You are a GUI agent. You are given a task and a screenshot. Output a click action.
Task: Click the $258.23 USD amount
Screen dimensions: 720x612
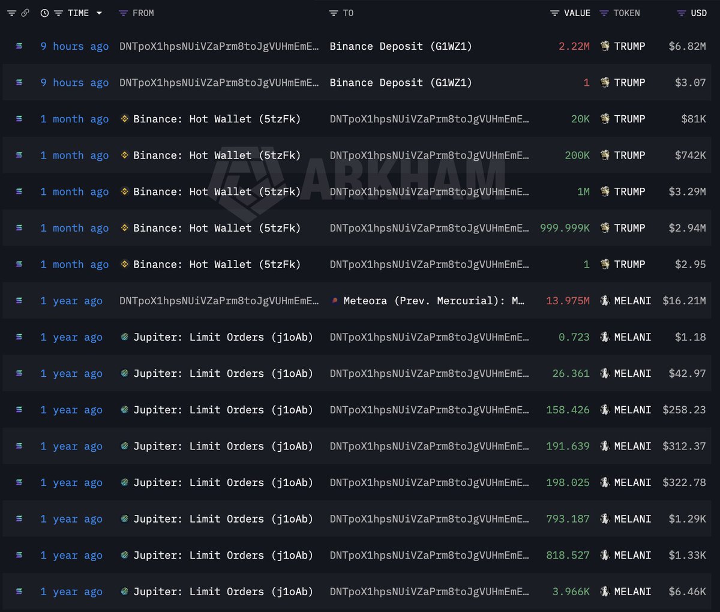coord(685,410)
